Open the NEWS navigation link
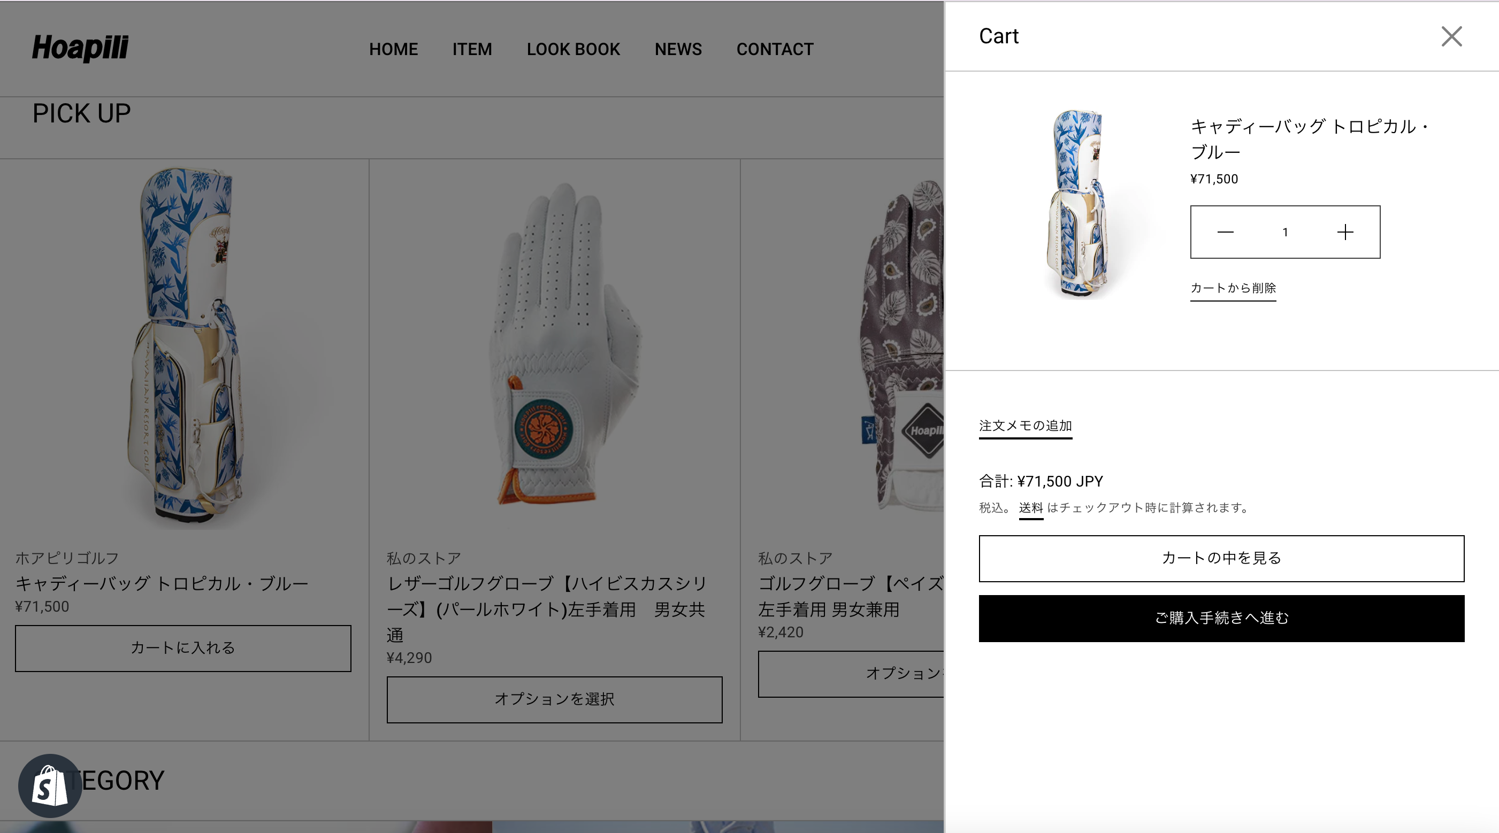This screenshot has width=1499, height=833. [678, 49]
